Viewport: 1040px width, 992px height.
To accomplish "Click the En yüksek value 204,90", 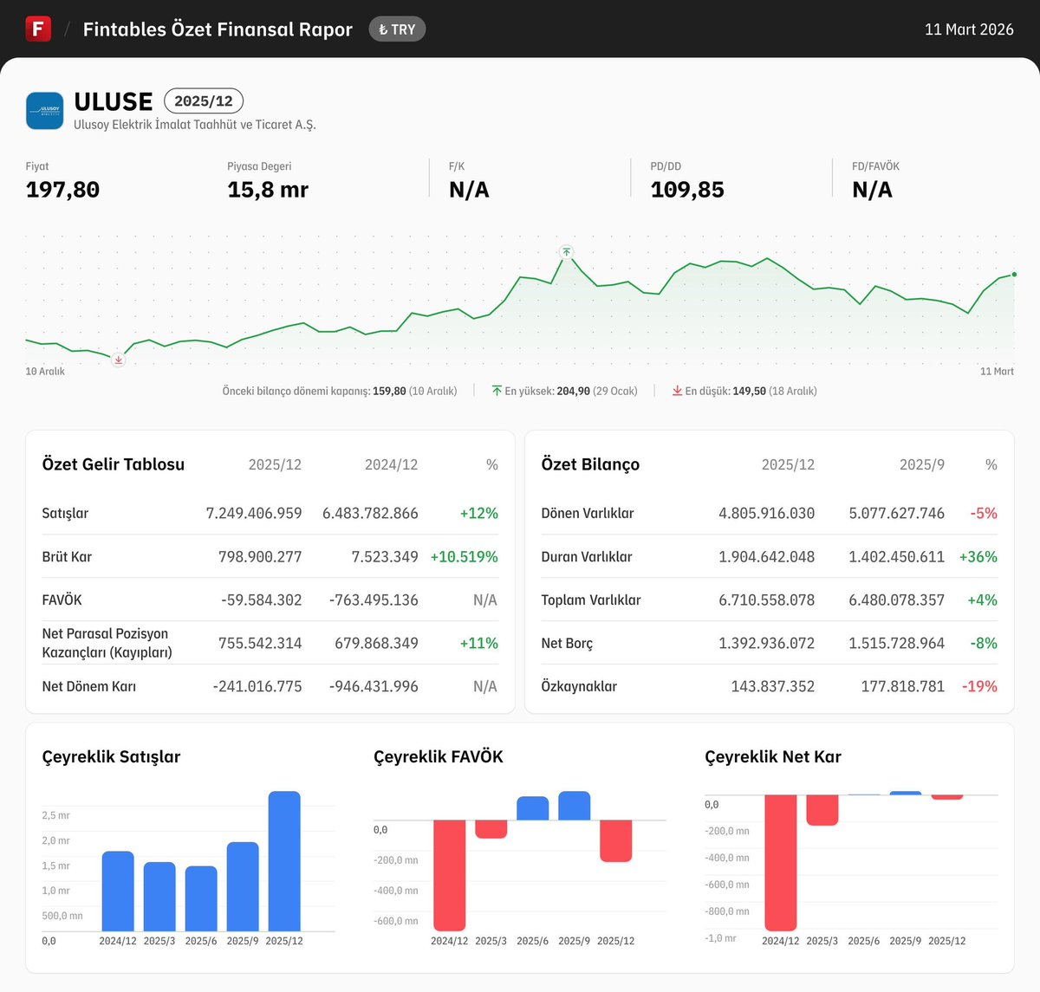I will click(x=573, y=391).
